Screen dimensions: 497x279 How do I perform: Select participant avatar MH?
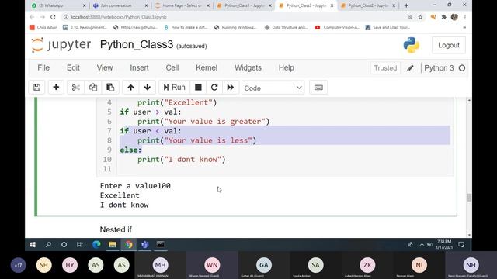161,265
